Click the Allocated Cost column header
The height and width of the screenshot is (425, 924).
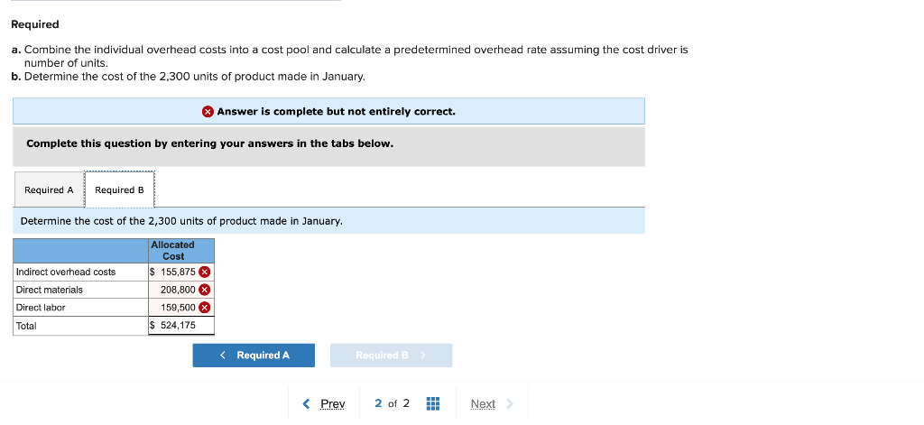click(x=181, y=250)
